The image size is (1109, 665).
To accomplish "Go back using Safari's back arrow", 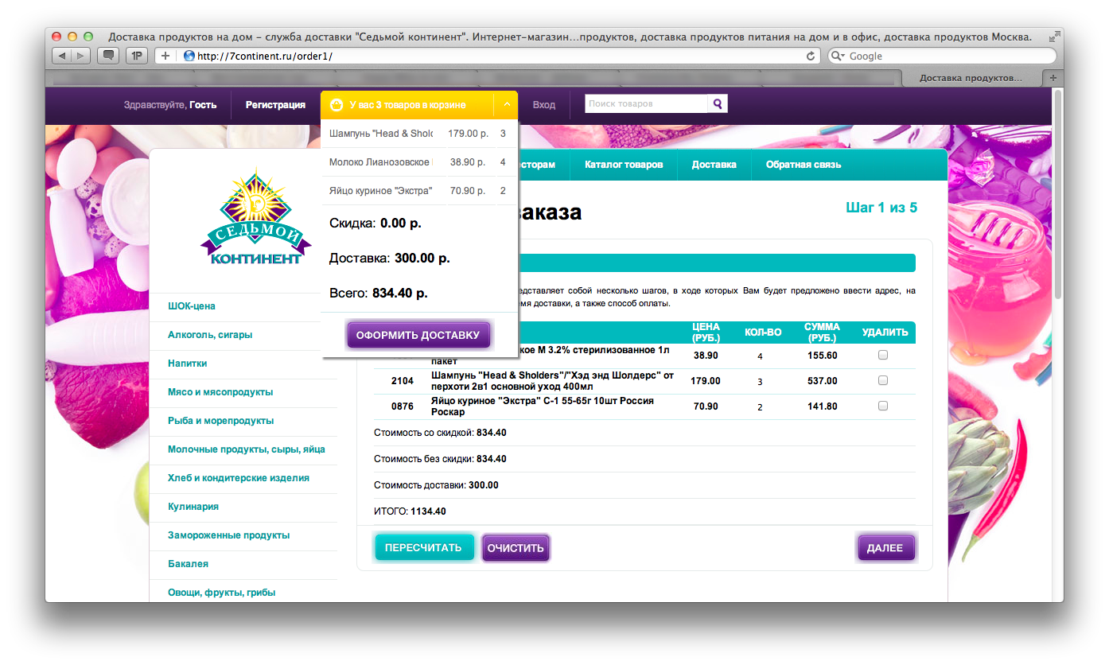I will pos(62,56).
